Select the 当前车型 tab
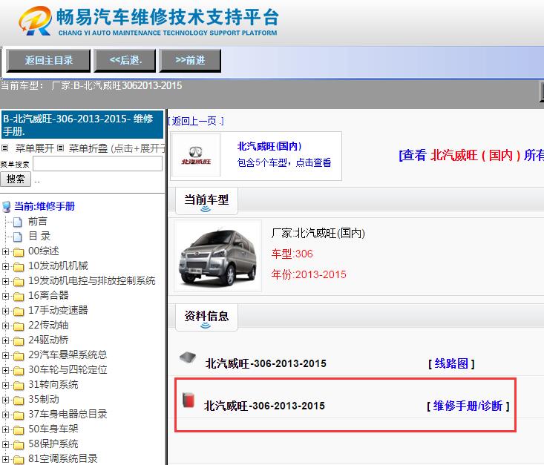 [206, 201]
